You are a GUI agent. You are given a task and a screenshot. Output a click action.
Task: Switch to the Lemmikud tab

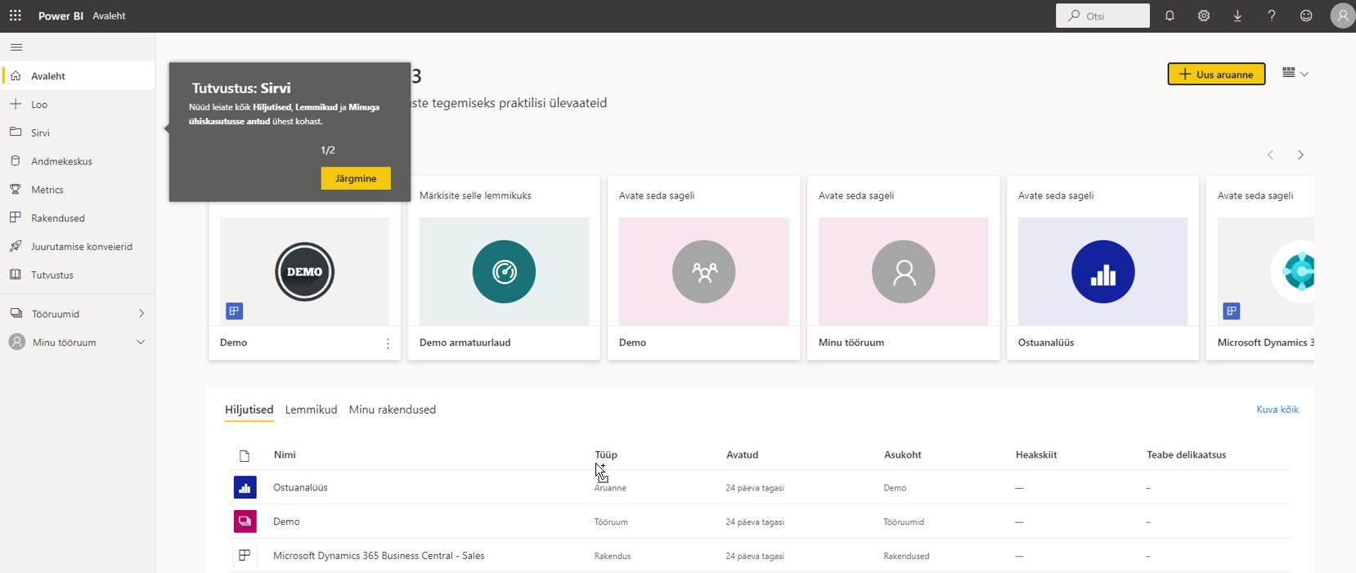tap(311, 410)
